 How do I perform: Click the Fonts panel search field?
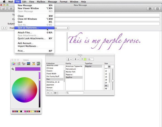click(75, 93)
